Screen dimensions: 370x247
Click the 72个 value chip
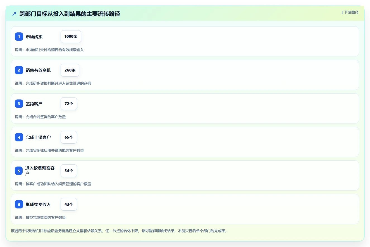click(x=69, y=104)
